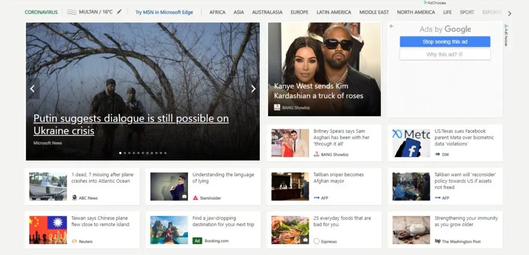Click the Booking.com ad boat thumbnail

click(169, 230)
